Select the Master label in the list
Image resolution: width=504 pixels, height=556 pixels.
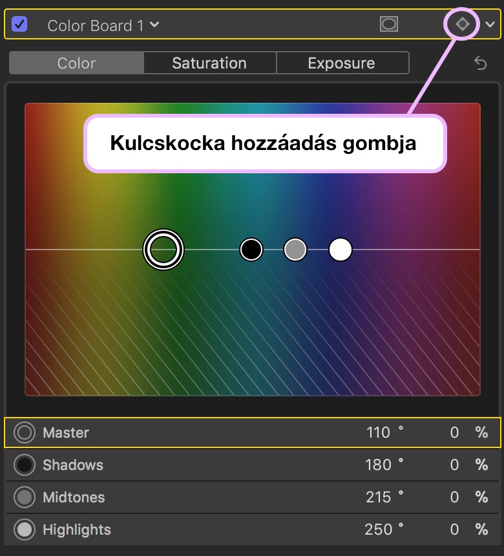pos(66,433)
